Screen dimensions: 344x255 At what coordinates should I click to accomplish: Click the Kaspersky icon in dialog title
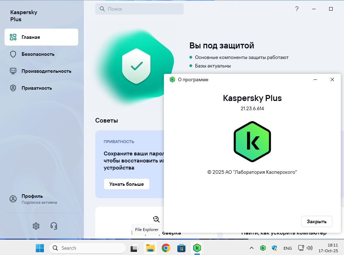[x=172, y=79]
